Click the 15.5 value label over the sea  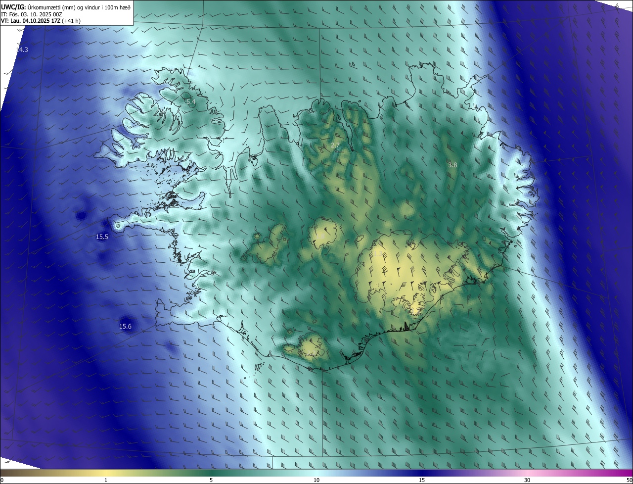[x=102, y=237]
